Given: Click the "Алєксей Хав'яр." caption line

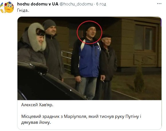Looking at the screenshot, I should click(x=37, y=105).
